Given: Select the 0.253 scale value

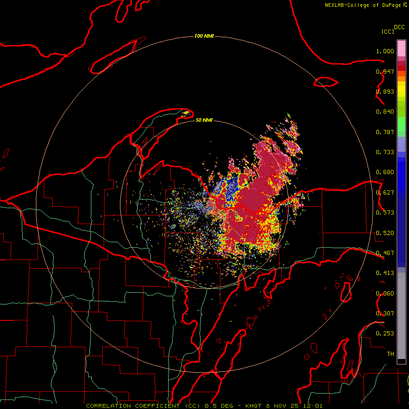Looking at the screenshot, I should (385, 334).
